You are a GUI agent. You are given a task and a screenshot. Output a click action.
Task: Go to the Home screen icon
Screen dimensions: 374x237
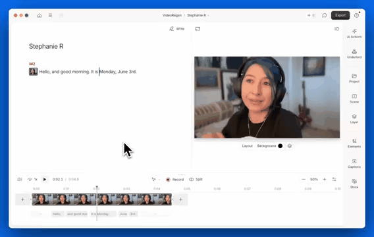40,16
